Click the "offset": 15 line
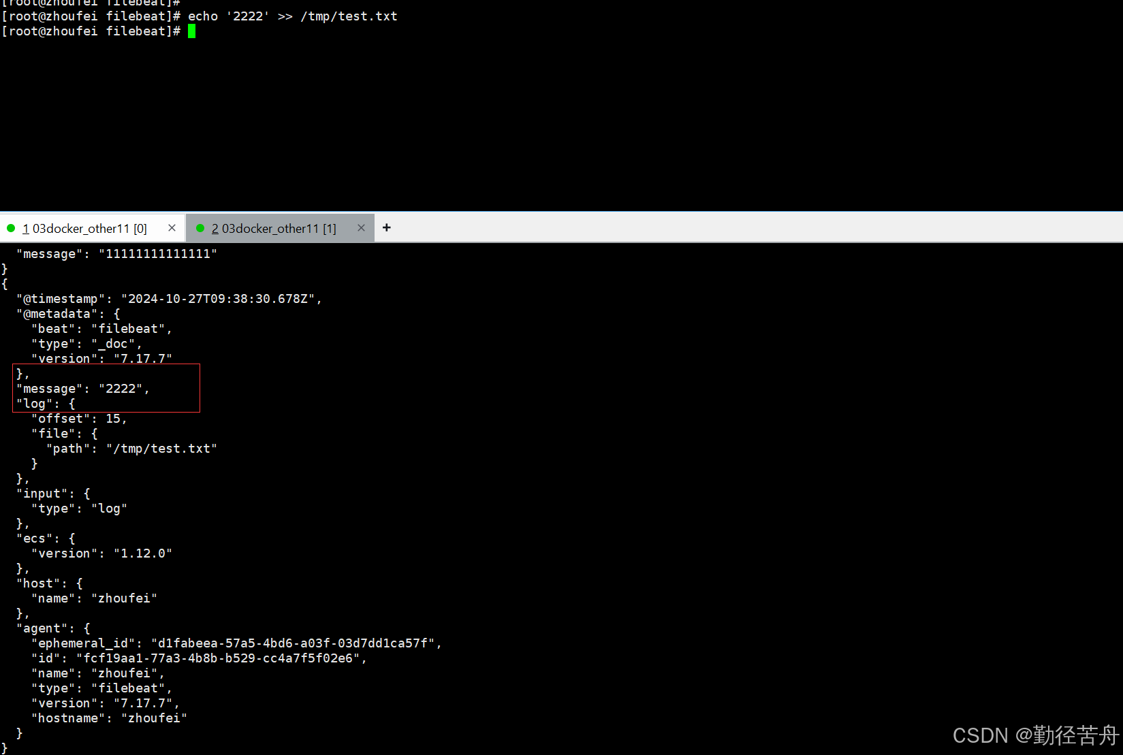 79,419
